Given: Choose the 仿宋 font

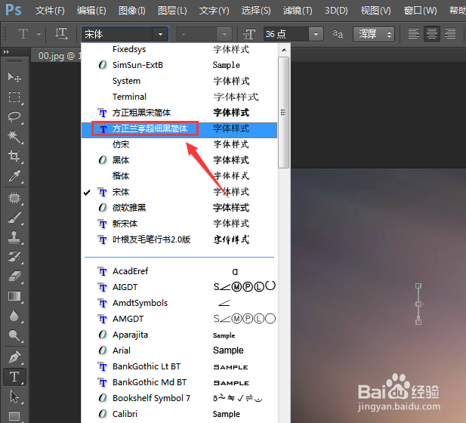Looking at the screenshot, I should tap(179, 144).
